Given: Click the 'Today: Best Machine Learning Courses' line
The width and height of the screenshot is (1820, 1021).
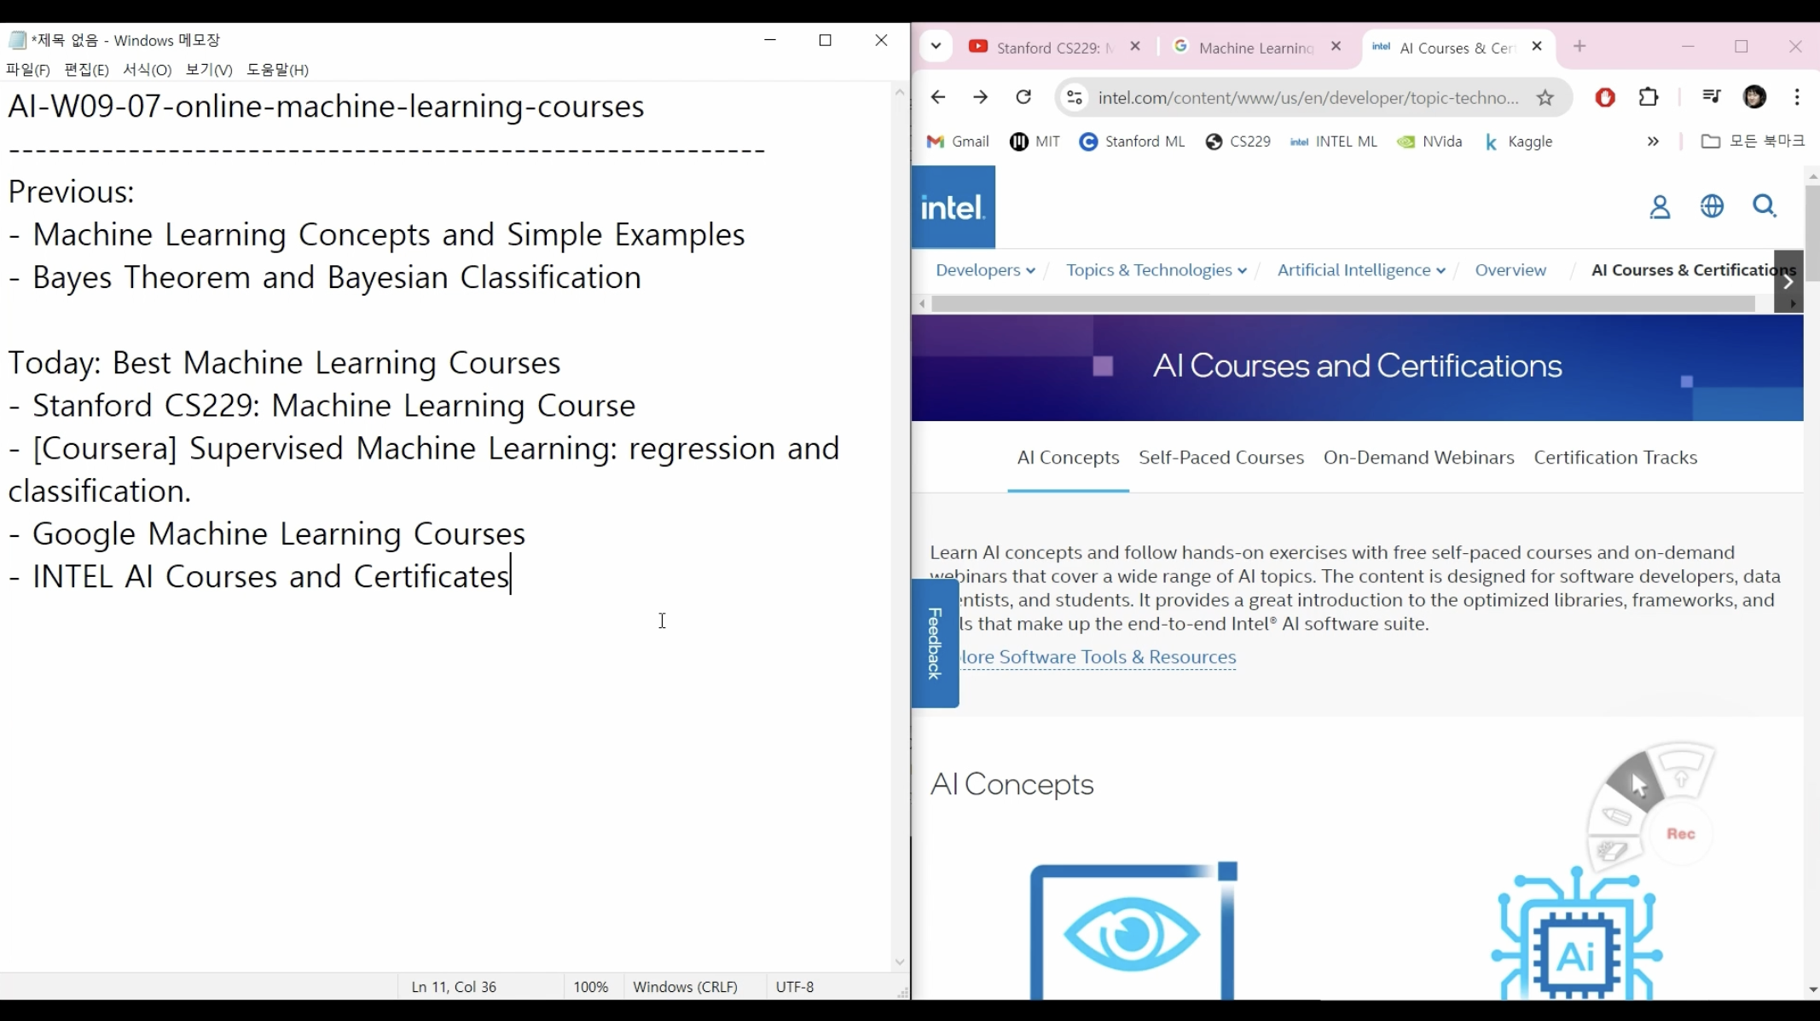Looking at the screenshot, I should pyautogui.click(x=284, y=363).
